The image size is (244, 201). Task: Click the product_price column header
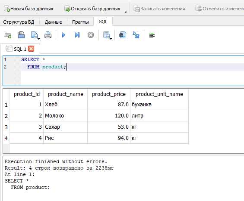point(109,94)
